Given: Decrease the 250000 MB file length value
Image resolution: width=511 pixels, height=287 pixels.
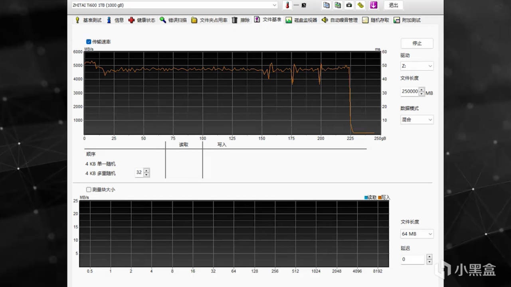Looking at the screenshot, I should tap(422, 94).
